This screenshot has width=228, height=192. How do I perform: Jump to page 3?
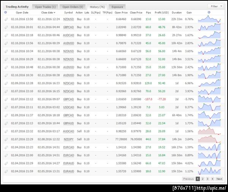coord(207,179)
